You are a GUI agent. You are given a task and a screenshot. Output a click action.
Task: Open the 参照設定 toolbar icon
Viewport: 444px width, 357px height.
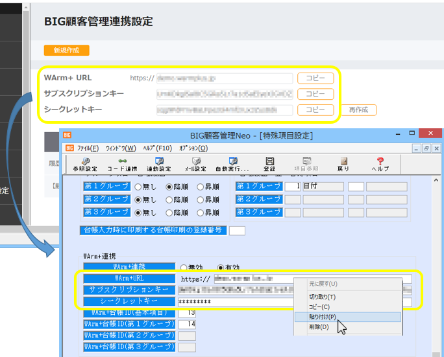tap(85, 164)
